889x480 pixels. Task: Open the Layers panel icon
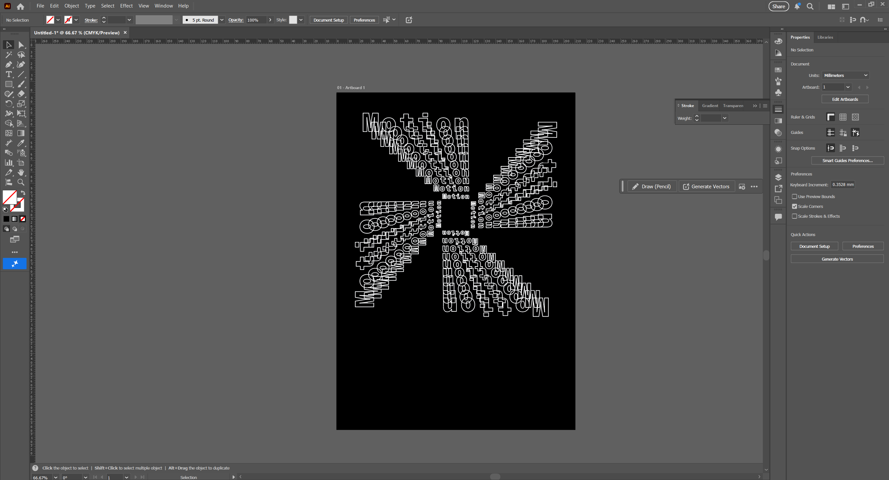(778, 177)
